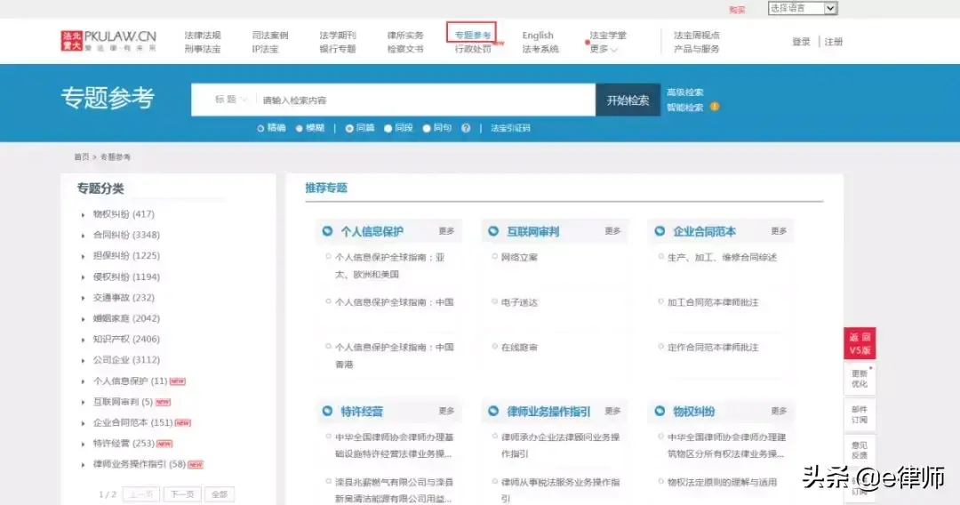Select the 模糊 radio option
The width and height of the screenshot is (960, 505).
point(300,129)
